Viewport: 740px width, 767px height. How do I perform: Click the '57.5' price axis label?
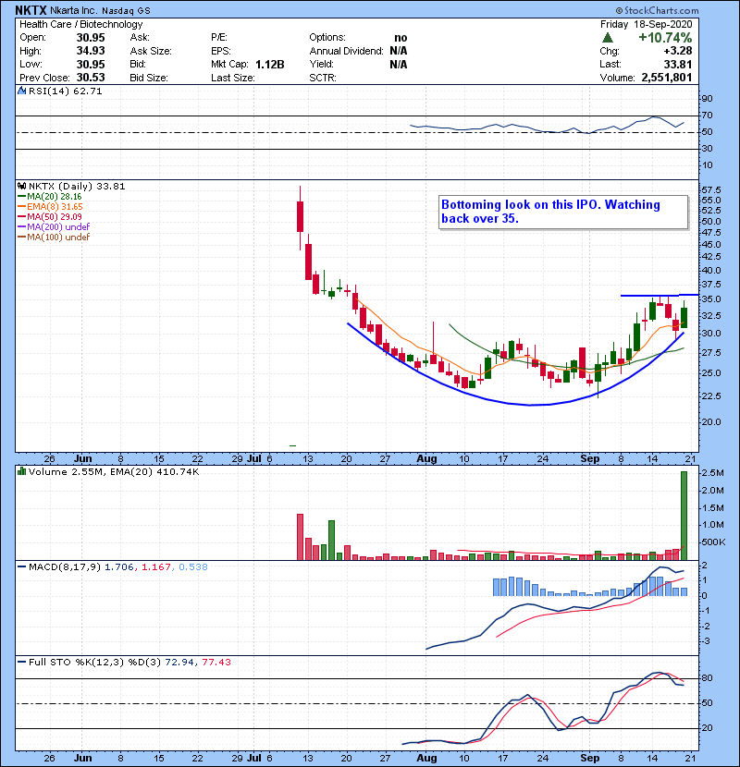tap(711, 189)
